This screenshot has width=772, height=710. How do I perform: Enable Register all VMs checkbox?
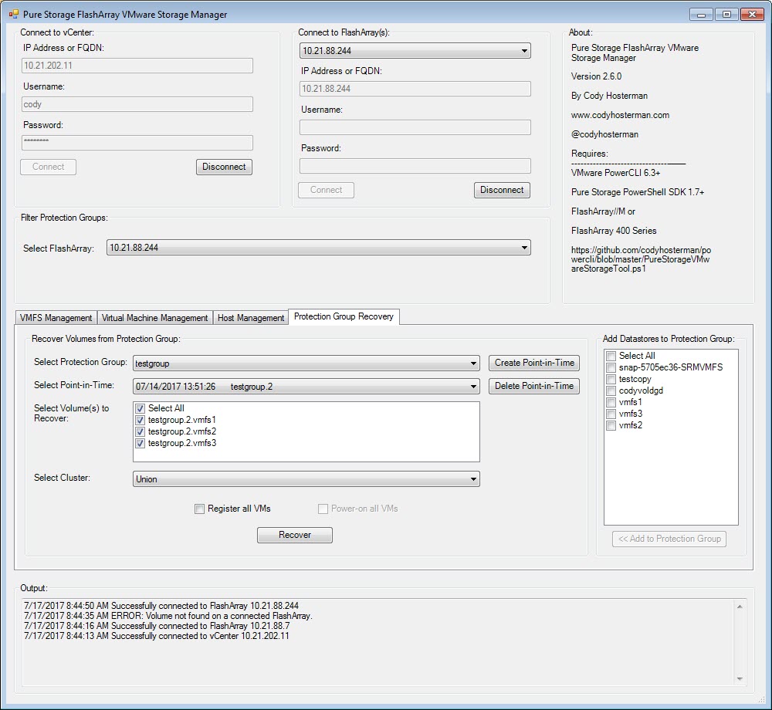[x=199, y=509]
